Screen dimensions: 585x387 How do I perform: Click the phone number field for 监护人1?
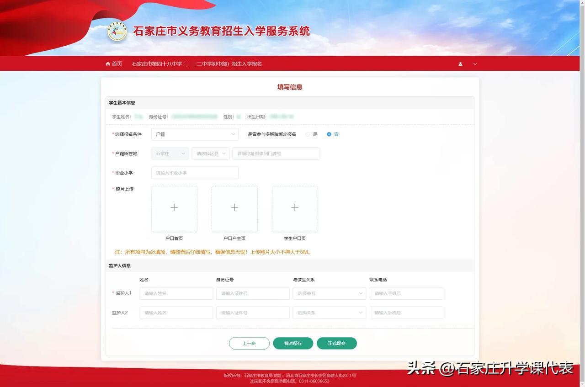406,293
